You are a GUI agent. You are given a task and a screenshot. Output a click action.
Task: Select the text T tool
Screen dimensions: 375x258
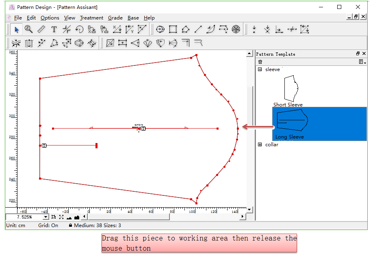tap(54, 29)
